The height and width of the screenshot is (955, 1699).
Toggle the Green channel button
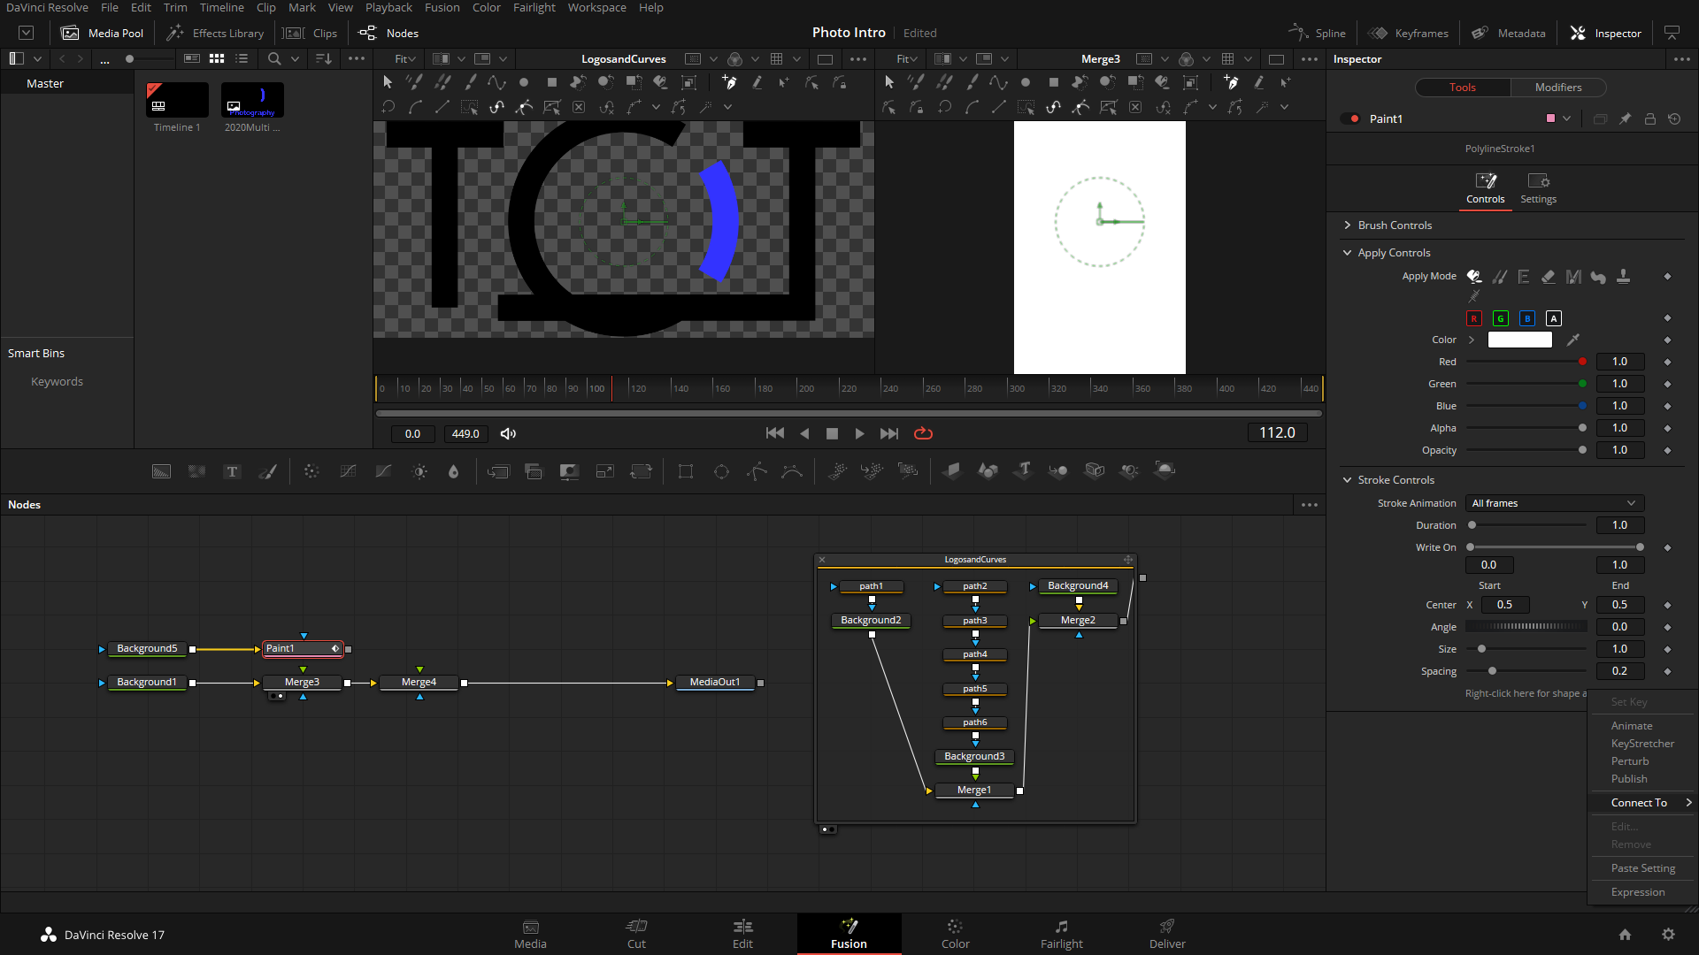1501,318
